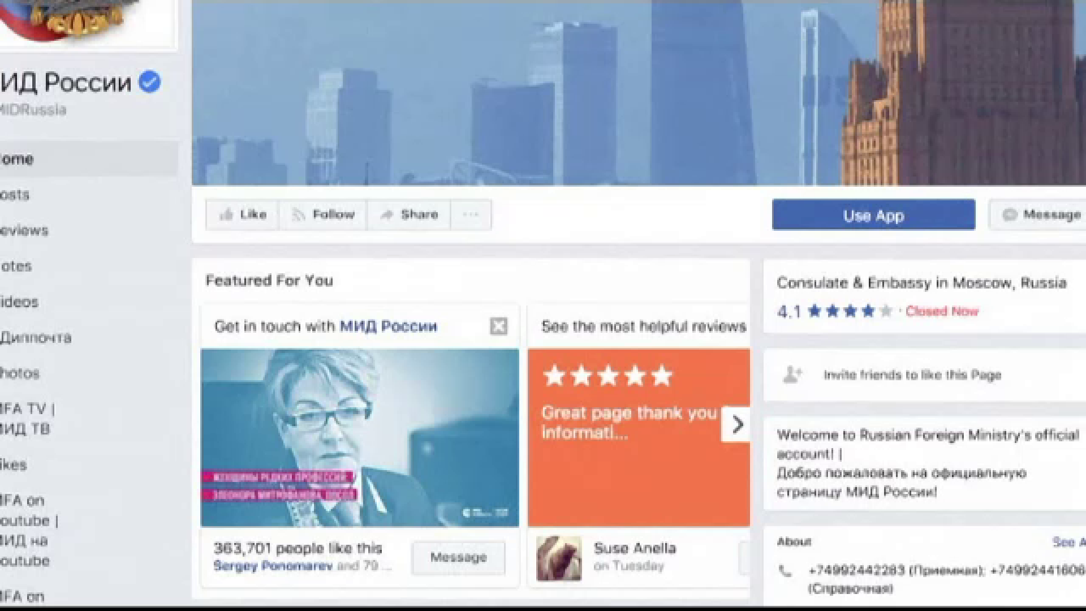
Task: Click the blue Use App button
Action: [873, 215]
